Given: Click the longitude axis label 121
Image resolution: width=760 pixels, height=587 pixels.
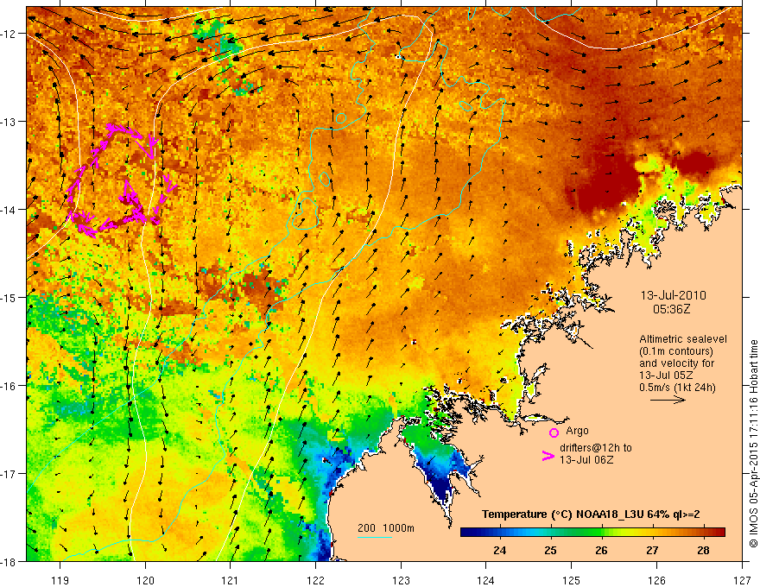Looking at the screenshot, I should coord(231,580).
